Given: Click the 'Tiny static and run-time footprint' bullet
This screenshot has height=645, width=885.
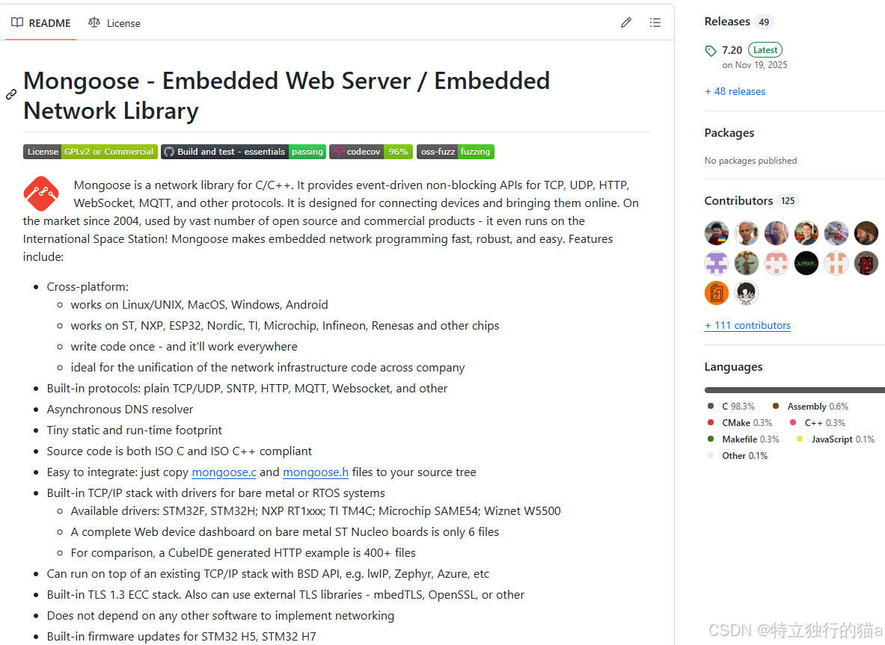Looking at the screenshot, I should (135, 430).
